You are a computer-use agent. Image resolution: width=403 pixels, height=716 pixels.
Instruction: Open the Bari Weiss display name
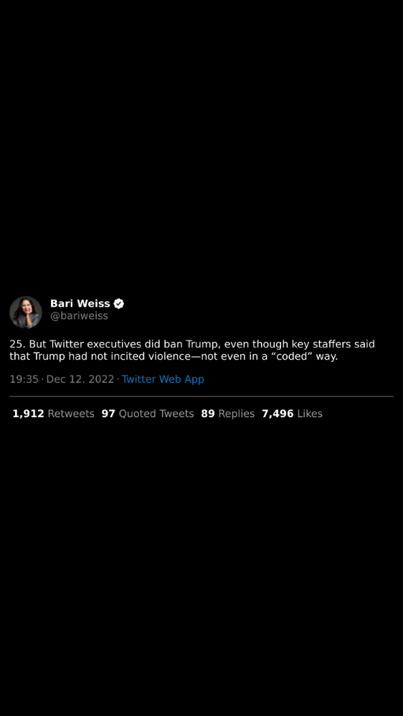(80, 304)
